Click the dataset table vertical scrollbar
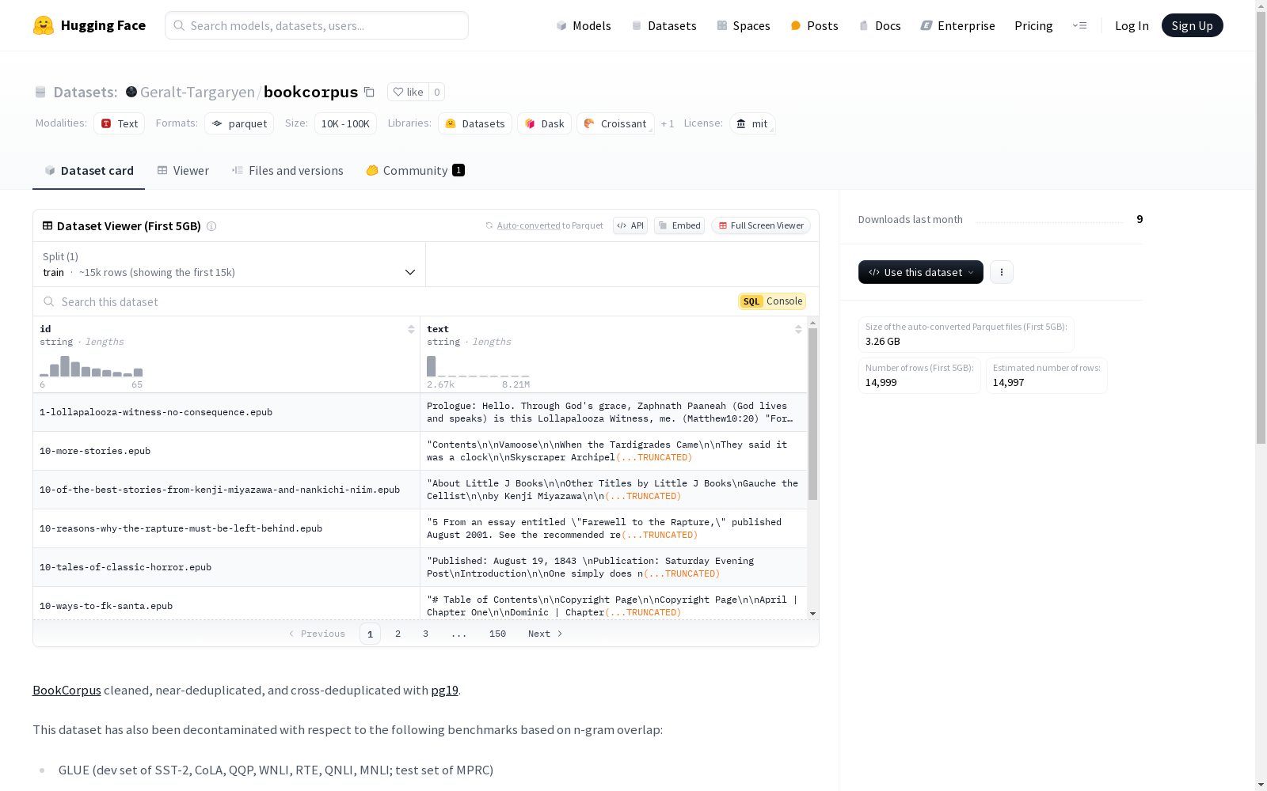 (812, 414)
